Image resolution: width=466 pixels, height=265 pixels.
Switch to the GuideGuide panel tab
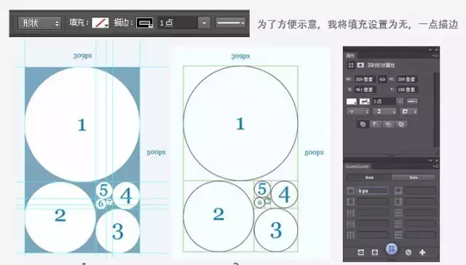click(357, 167)
